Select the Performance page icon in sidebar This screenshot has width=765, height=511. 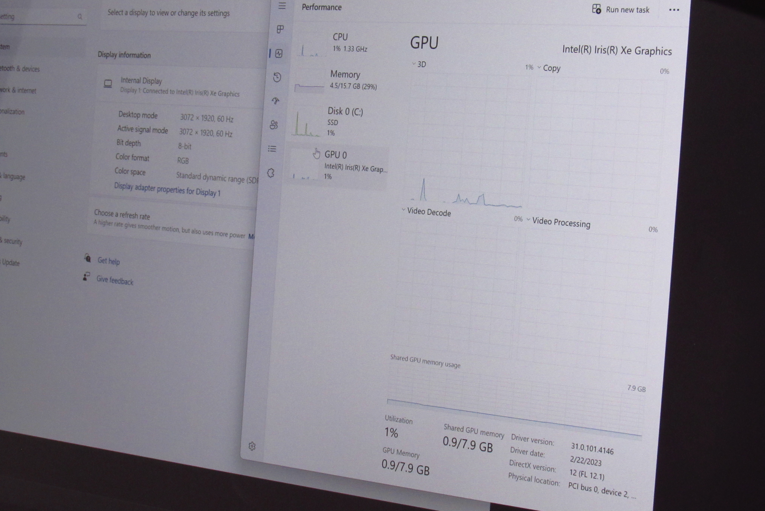(279, 53)
